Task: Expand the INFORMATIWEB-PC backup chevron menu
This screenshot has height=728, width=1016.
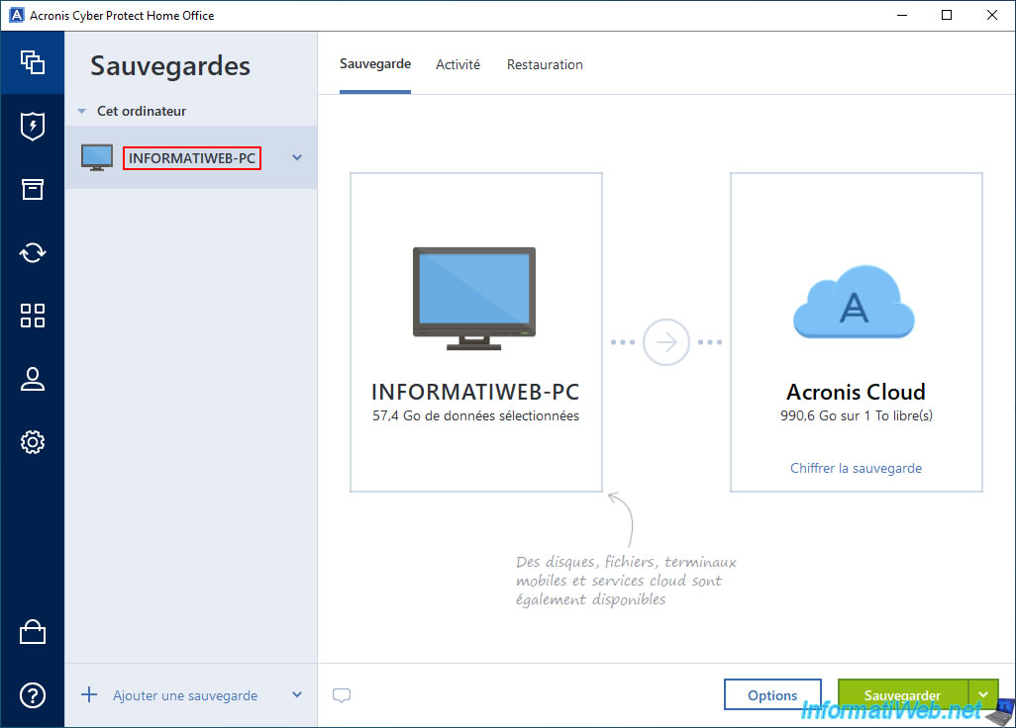Action: pos(296,157)
